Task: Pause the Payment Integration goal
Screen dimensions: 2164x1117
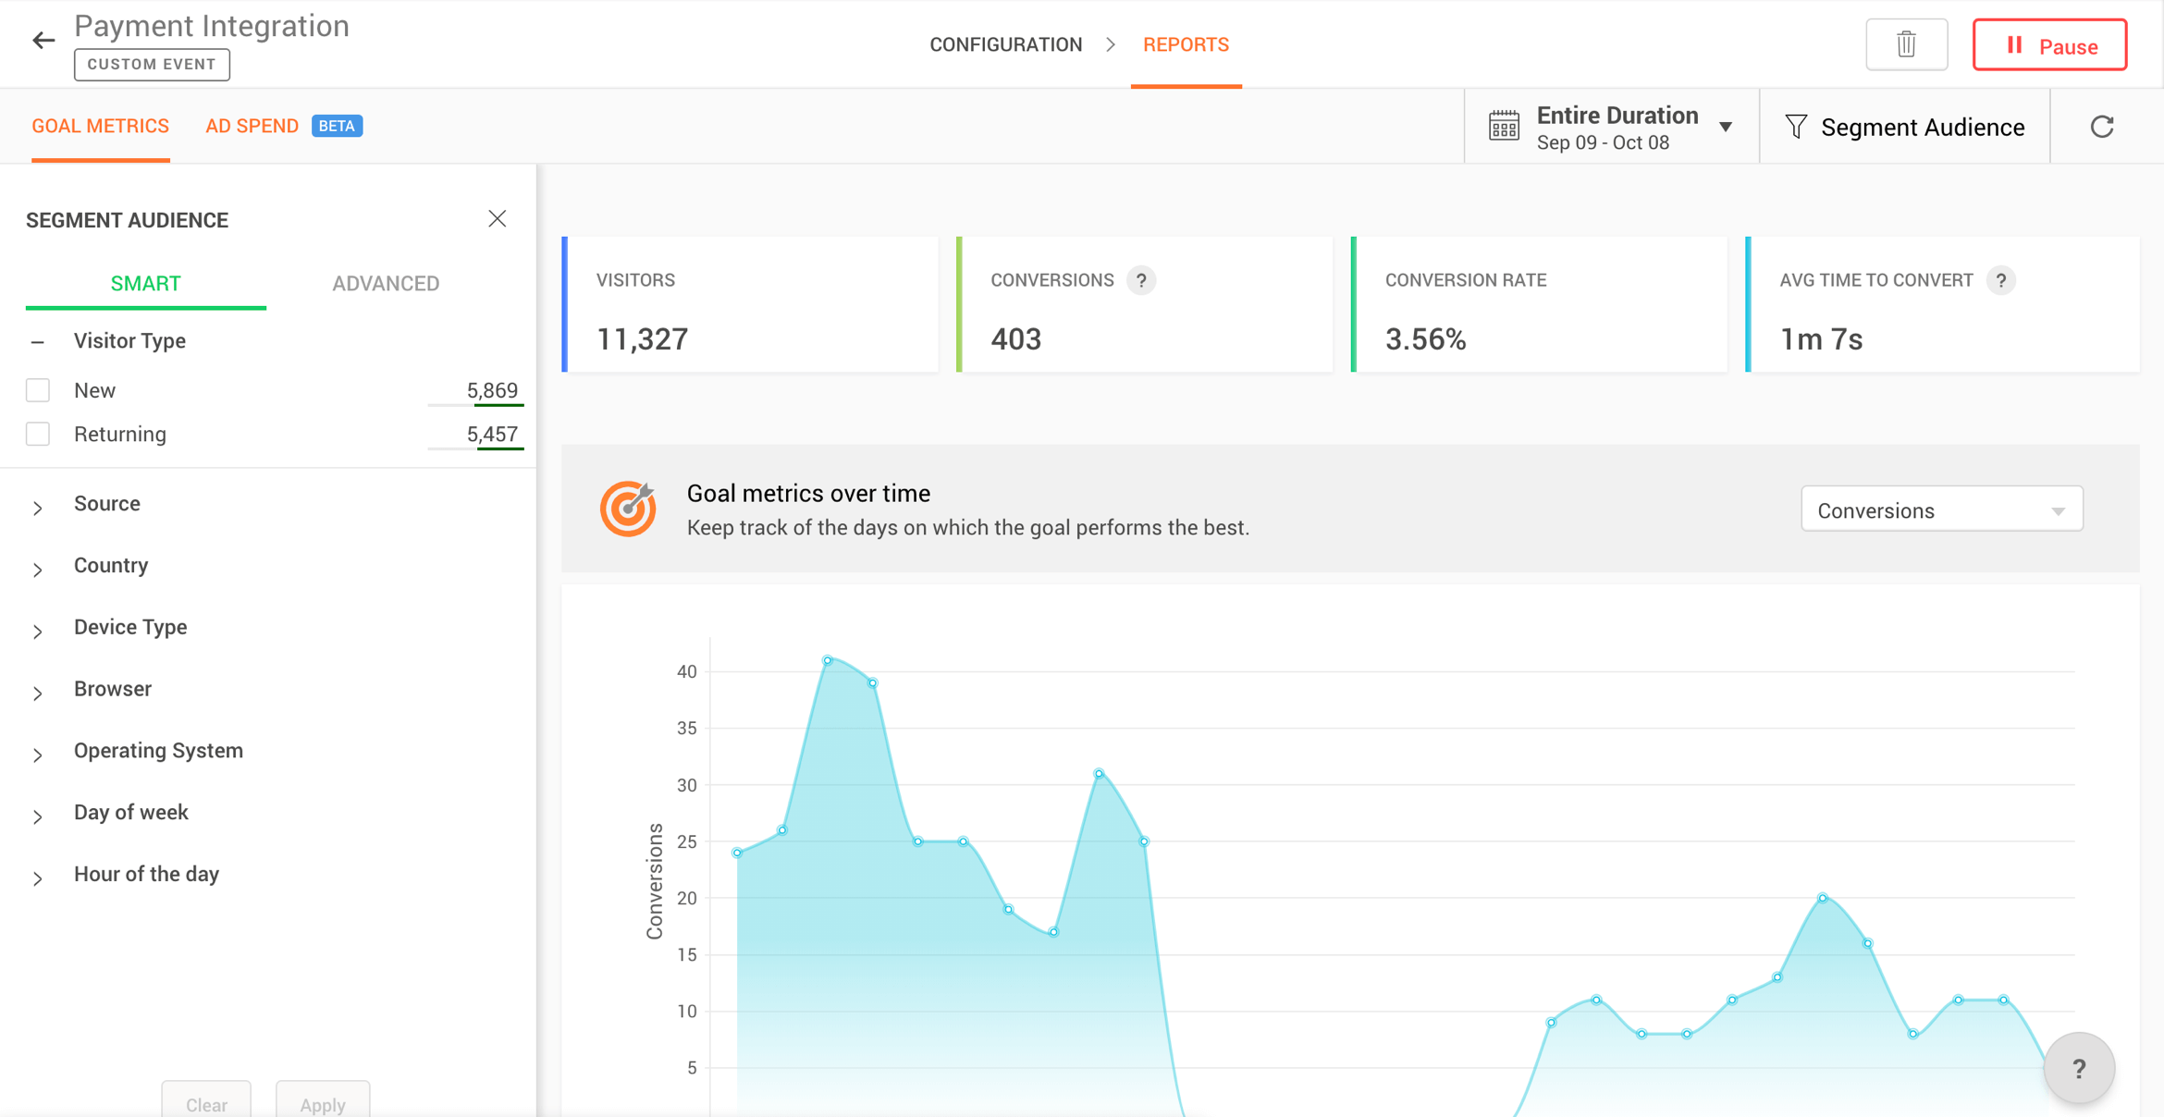Action: [2049, 45]
